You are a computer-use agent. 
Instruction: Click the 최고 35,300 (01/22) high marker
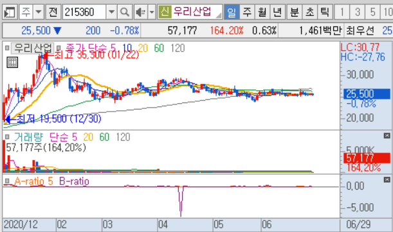point(96,54)
